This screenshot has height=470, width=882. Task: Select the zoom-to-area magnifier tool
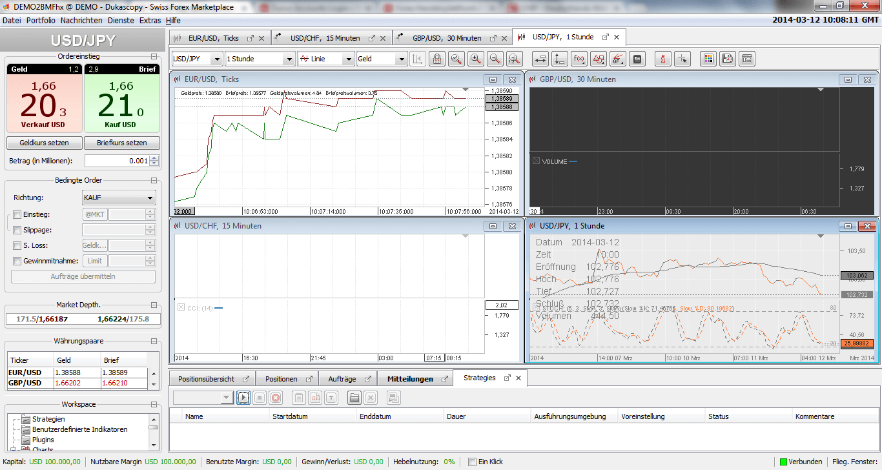tap(515, 59)
